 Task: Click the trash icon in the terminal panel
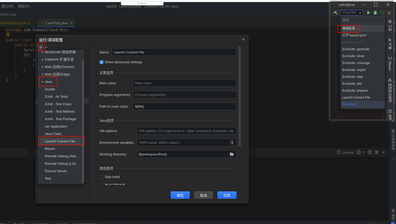click(377, 152)
